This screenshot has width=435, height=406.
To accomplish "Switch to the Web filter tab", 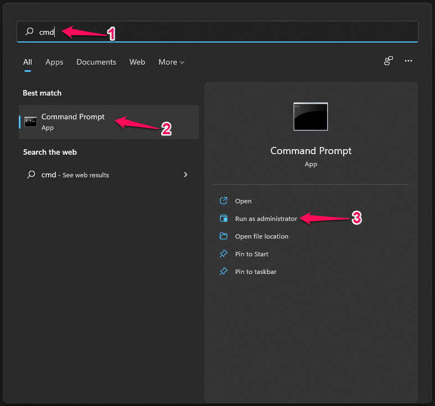I will 137,62.
